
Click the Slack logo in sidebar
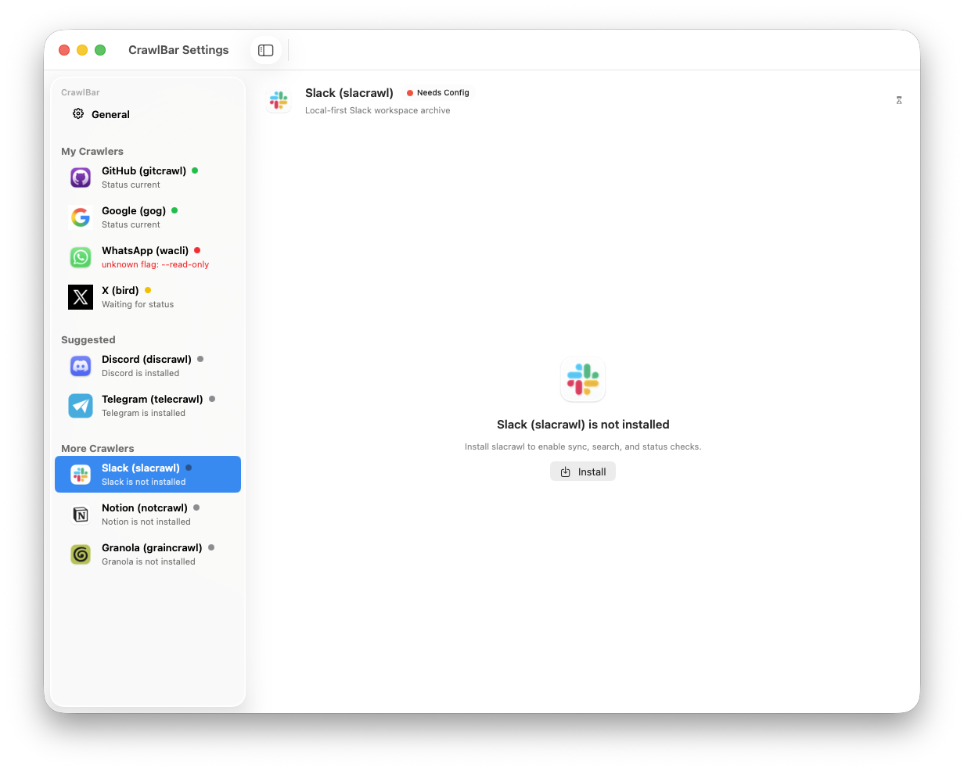(x=81, y=475)
